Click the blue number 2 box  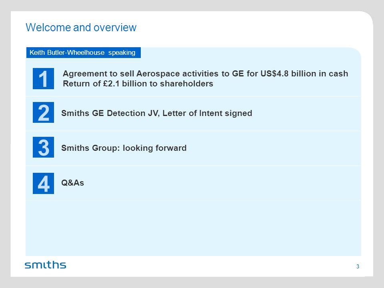pyautogui.click(x=43, y=112)
